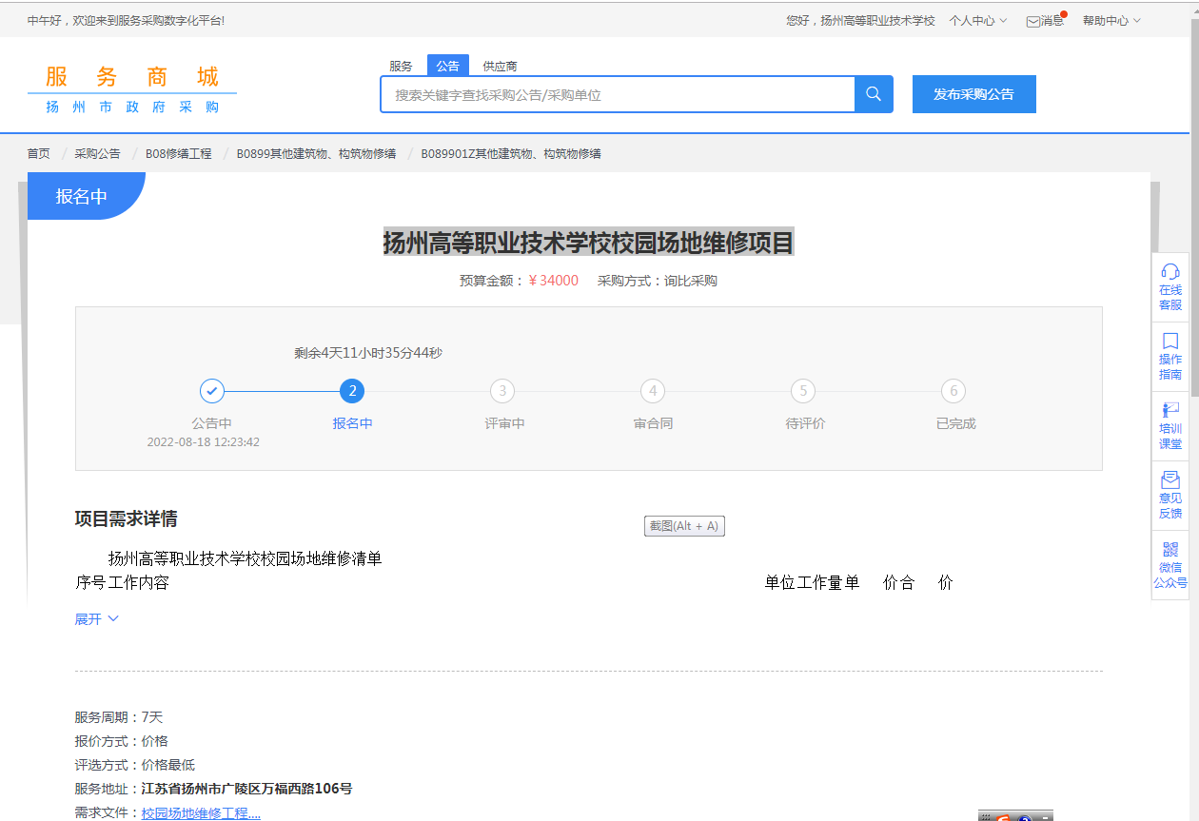This screenshot has height=821, width=1199.
Task: Open the training classroom icon
Action: click(1170, 410)
